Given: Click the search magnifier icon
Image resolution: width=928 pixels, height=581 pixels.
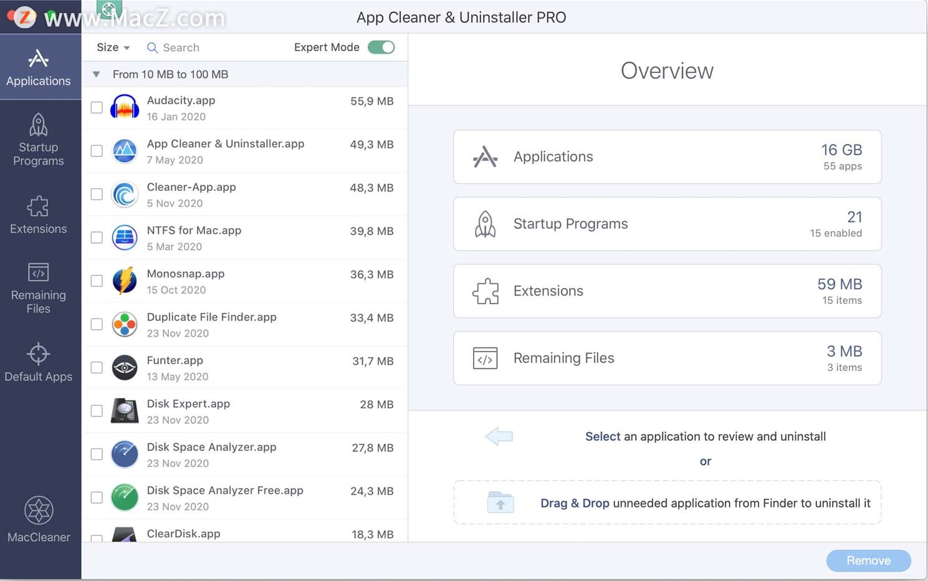Looking at the screenshot, I should coord(152,48).
